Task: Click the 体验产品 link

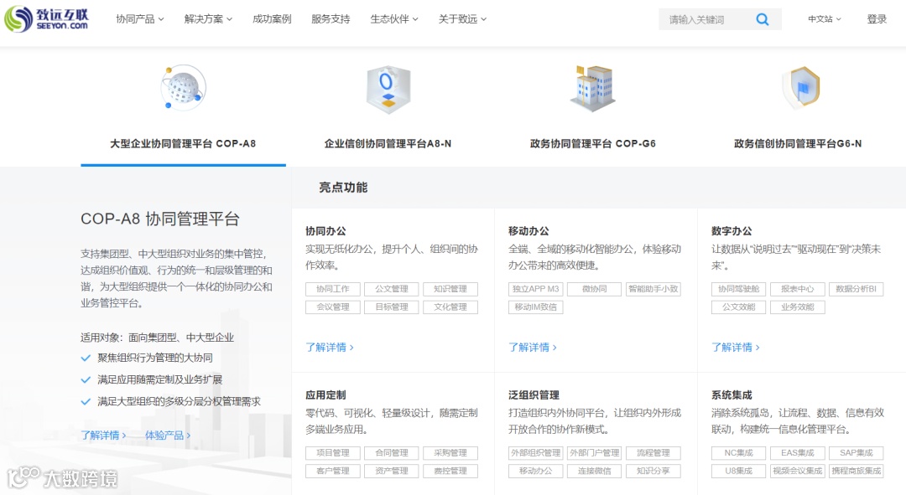Action: (168, 435)
